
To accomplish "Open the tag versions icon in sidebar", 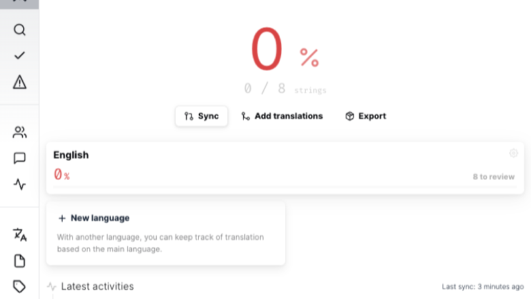I will pyautogui.click(x=19, y=287).
